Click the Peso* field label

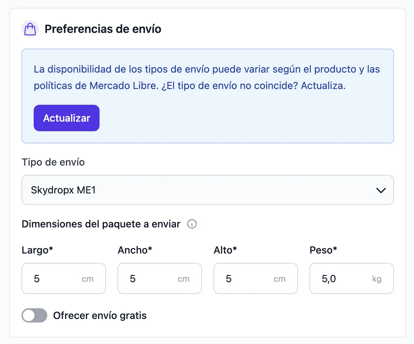tap(323, 250)
